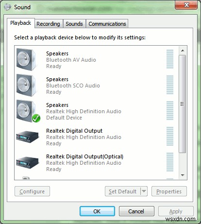Click the Sound title bar speaker icon
The width and height of the screenshot is (201, 224).
[x=7, y=7]
